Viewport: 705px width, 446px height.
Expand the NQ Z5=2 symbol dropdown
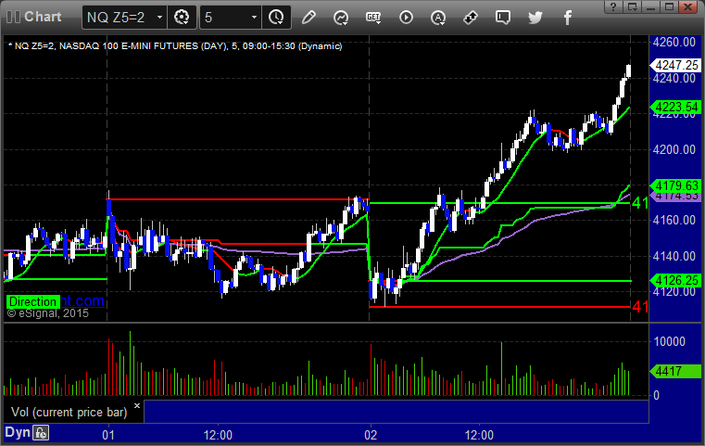coord(159,18)
